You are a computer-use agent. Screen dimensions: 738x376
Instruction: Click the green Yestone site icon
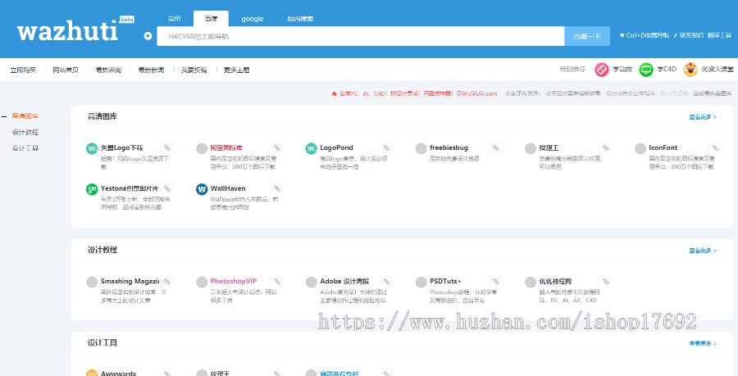(92, 189)
